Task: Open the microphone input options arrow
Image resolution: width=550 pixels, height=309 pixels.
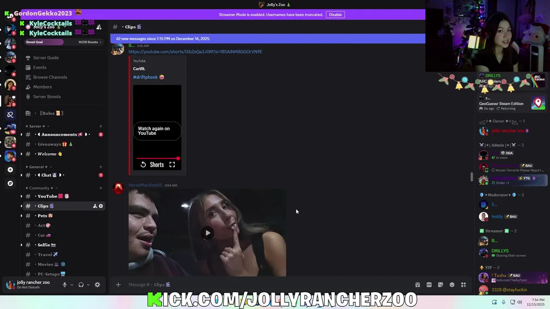Action: [72, 285]
